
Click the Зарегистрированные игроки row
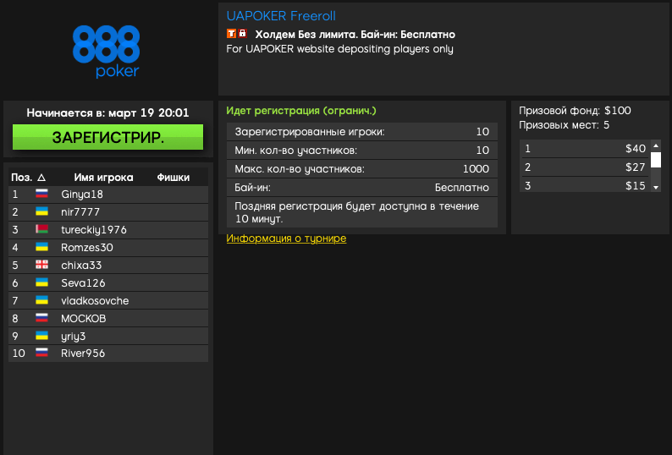[362, 132]
